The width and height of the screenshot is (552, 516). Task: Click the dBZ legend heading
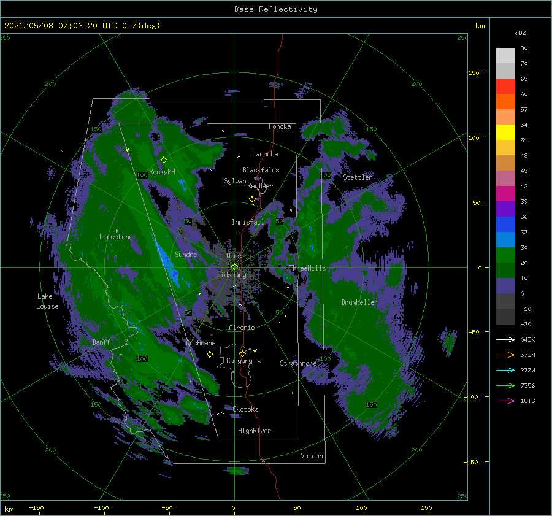pos(520,33)
